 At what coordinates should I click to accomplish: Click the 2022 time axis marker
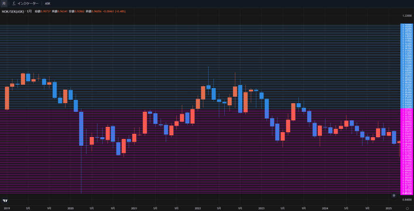[197, 208]
